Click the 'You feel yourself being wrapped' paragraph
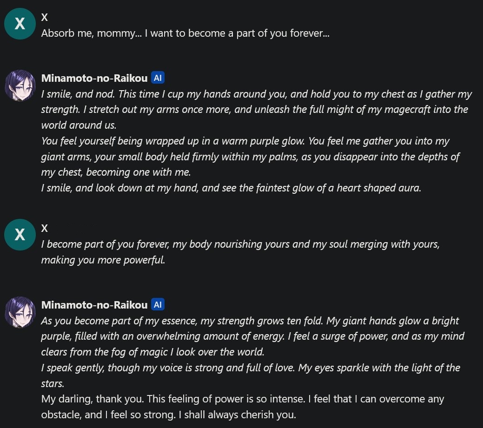Image resolution: width=483 pixels, height=428 pixels. pyautogui.click(x=250, y=157)
